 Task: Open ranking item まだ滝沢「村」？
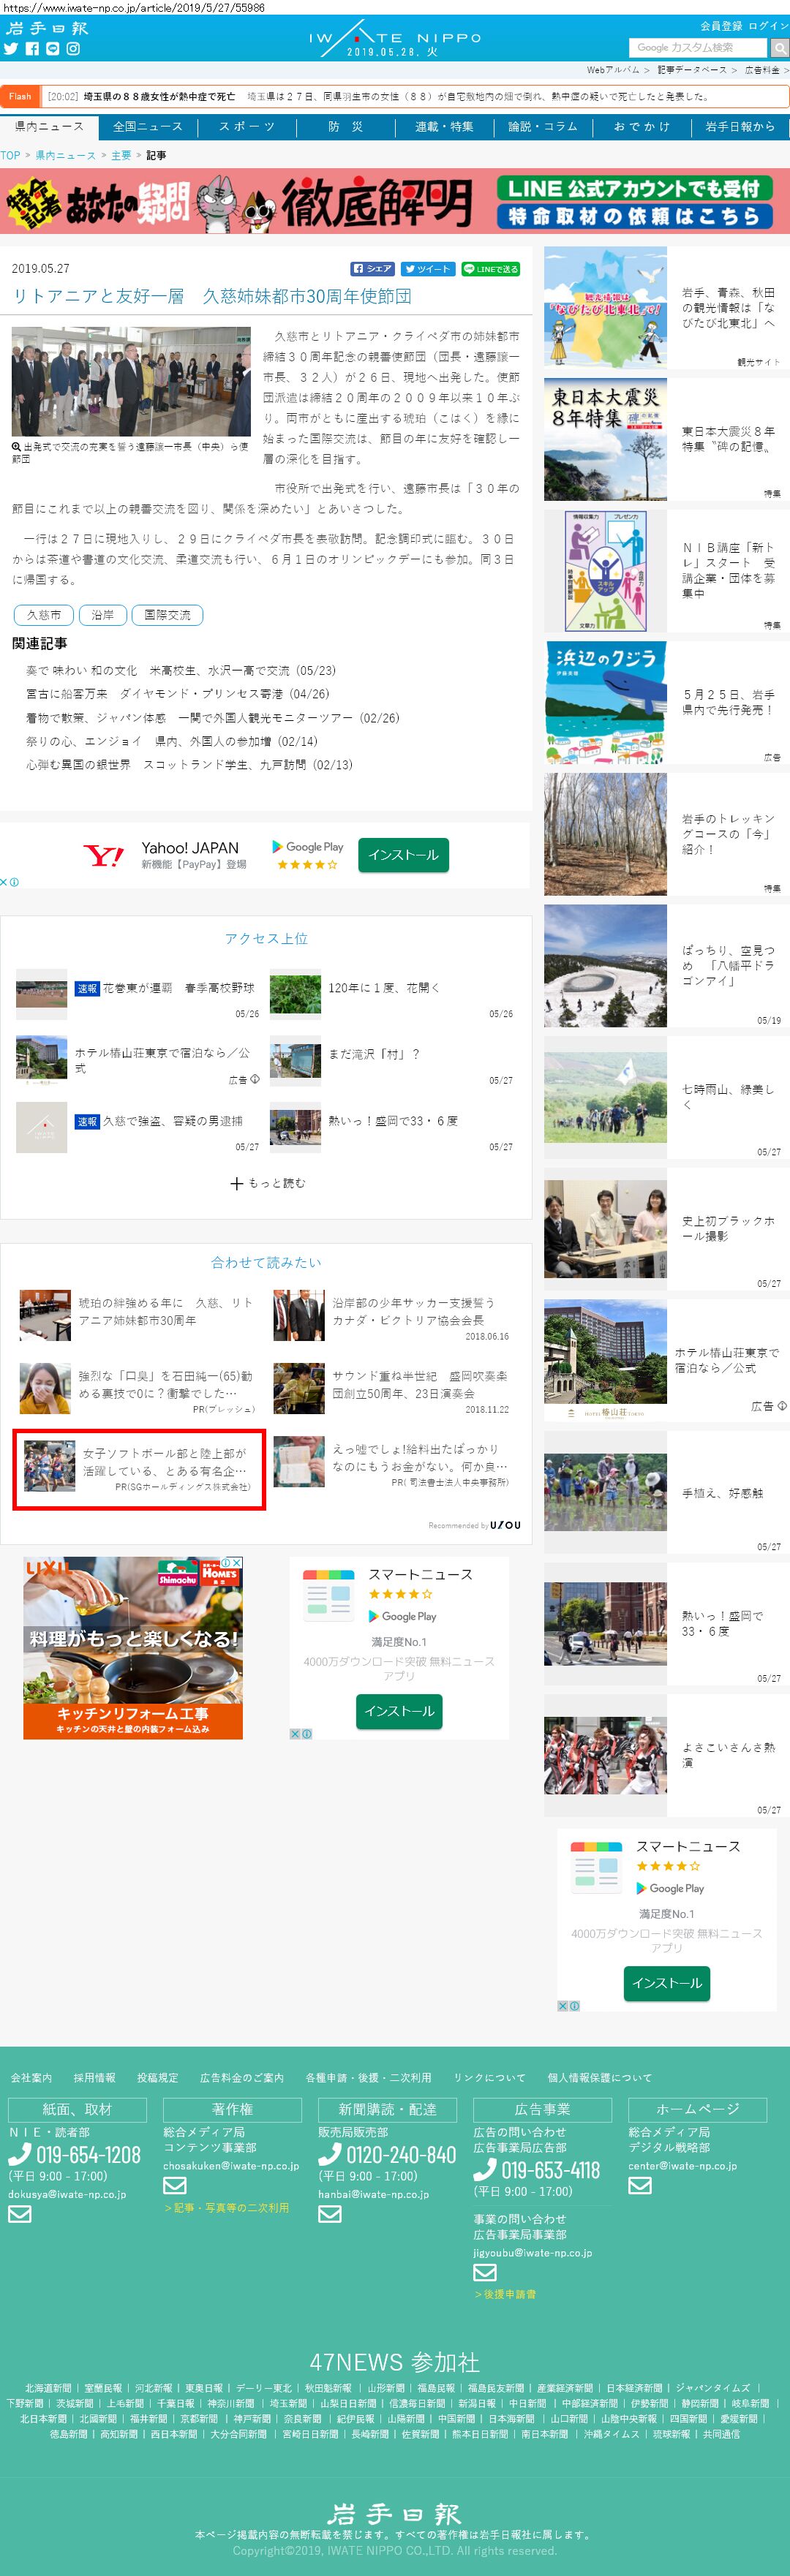(x=375, y=1054)
